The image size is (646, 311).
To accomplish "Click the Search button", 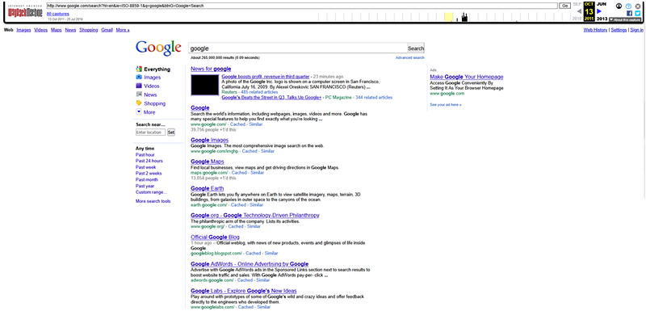I will 416,48.
